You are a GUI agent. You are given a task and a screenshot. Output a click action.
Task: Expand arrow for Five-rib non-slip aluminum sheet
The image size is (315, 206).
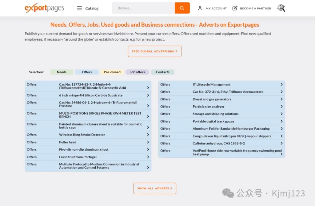click(148, 149)
